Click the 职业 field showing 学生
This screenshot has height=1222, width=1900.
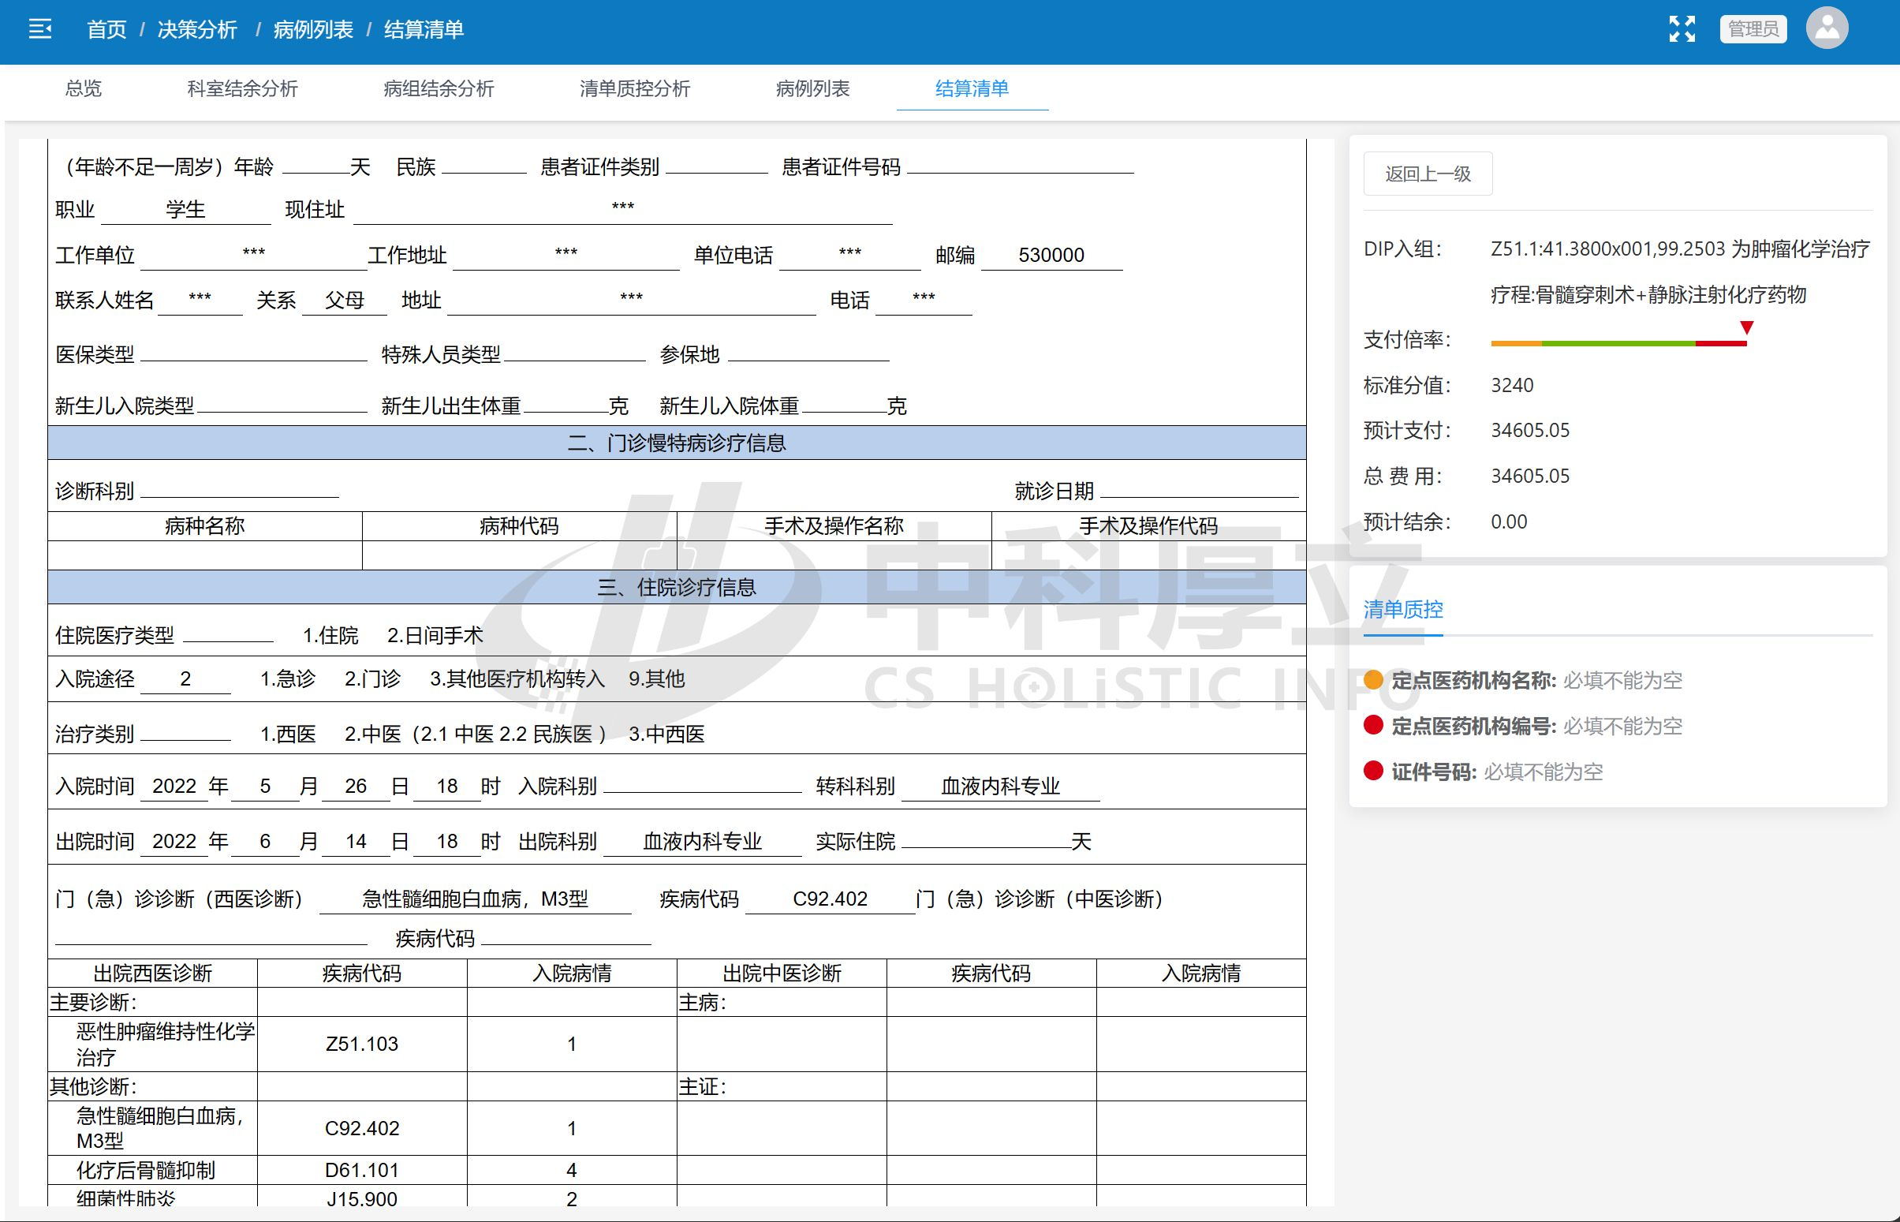(x=185, y=210)
